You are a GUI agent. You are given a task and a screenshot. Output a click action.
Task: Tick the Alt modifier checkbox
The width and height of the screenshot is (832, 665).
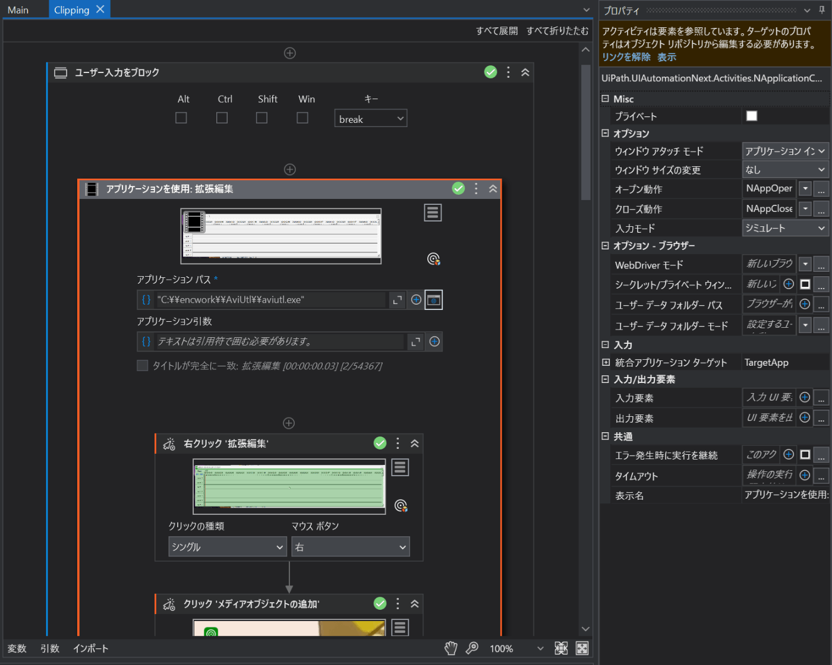tap(181, 118)
